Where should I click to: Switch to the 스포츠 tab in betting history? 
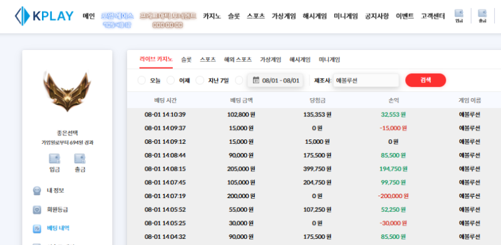(x=208, y=59)
